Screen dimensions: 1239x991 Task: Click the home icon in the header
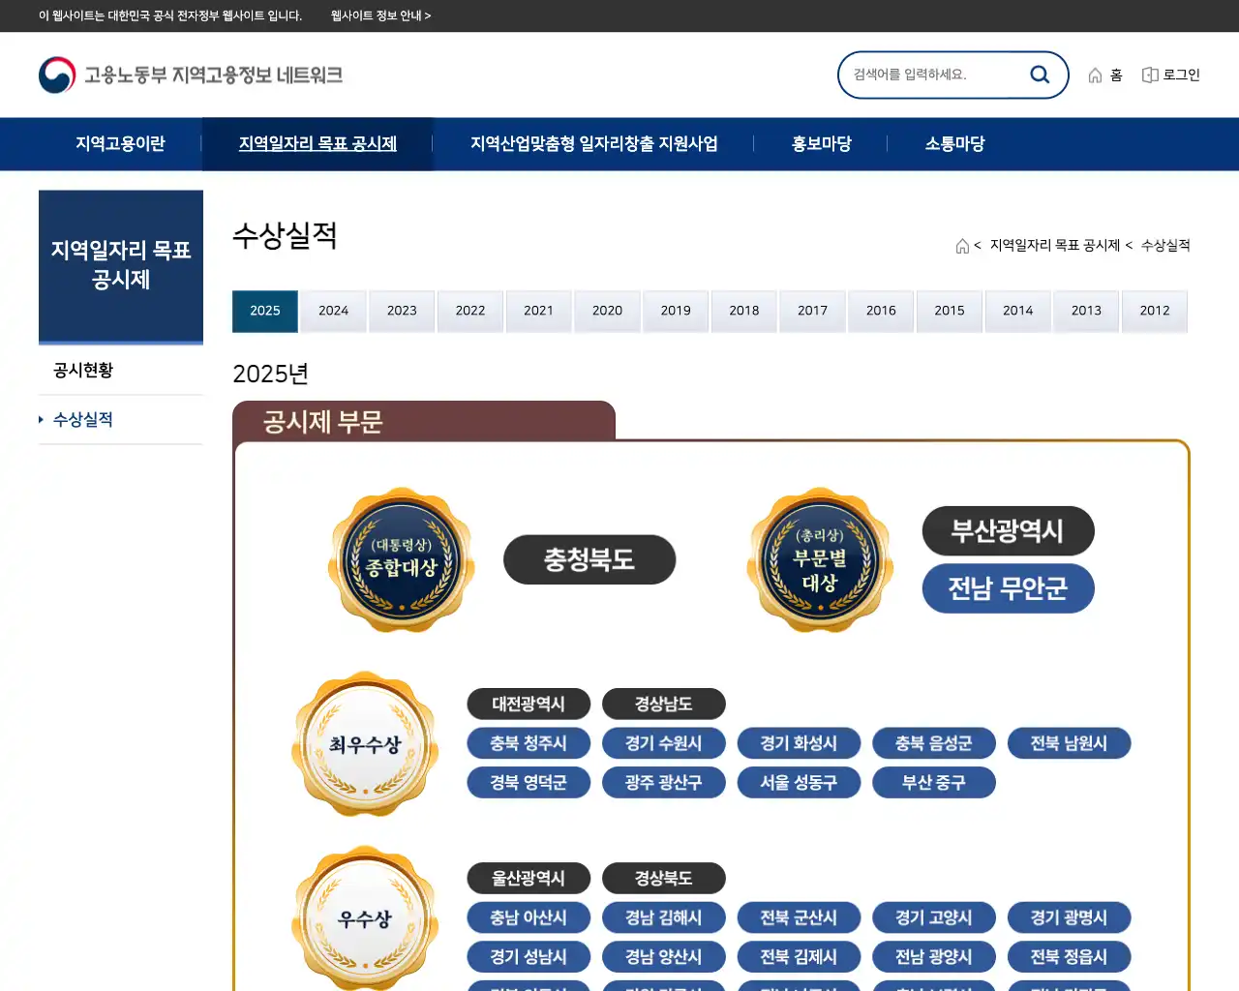pyautogui.click(x=1095, y=74)
